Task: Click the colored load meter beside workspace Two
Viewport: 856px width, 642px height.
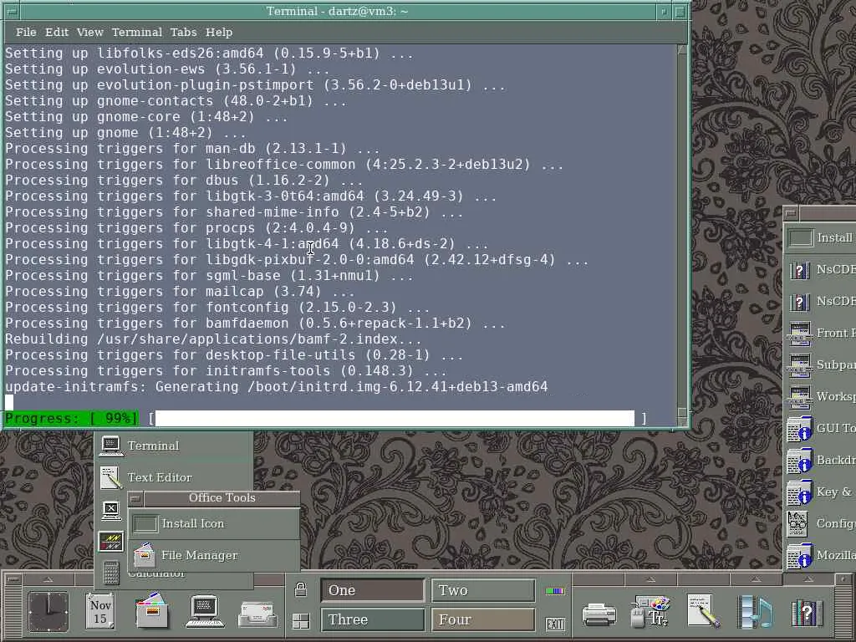Action: coord(555,591)
